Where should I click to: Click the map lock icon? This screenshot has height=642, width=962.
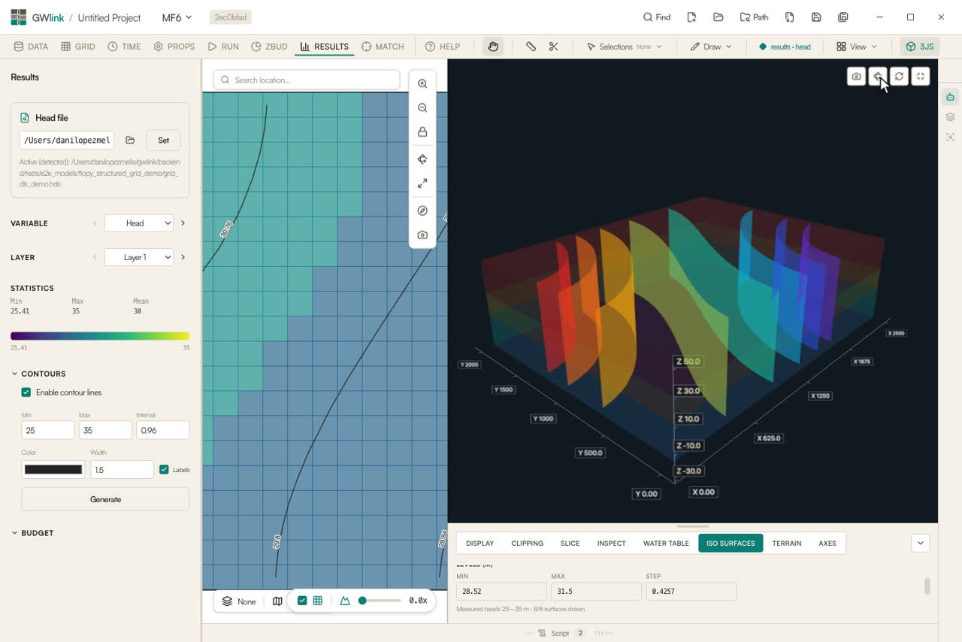pos(422,132)
